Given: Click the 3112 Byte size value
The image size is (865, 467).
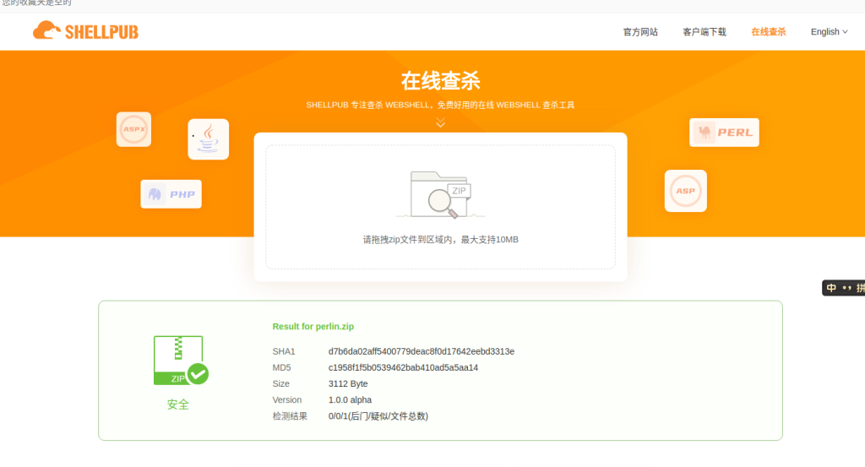Looking at the screenshot, I should coord(347,383).
